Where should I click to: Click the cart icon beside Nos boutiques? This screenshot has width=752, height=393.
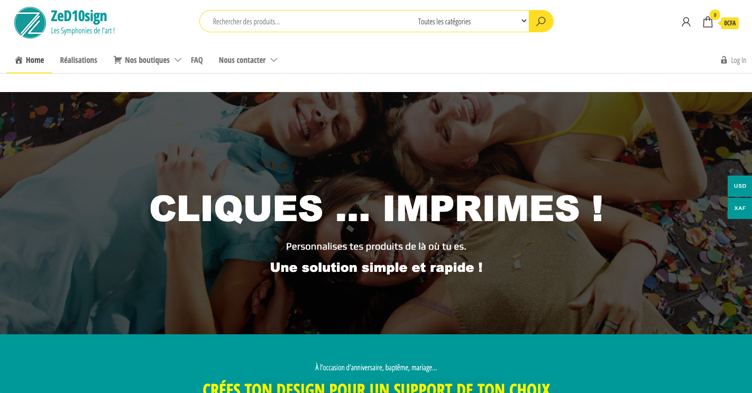(x=117, y=60)
